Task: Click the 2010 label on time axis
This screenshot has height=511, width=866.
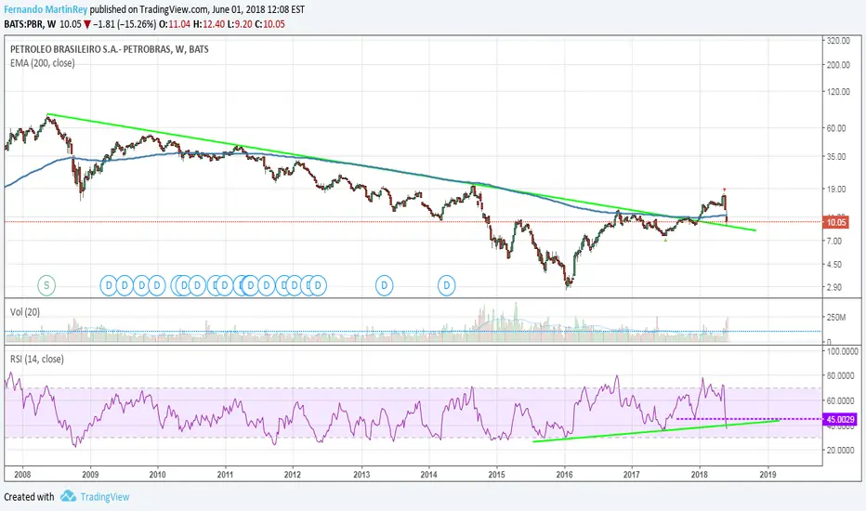Action: click(x=157, y=474)
